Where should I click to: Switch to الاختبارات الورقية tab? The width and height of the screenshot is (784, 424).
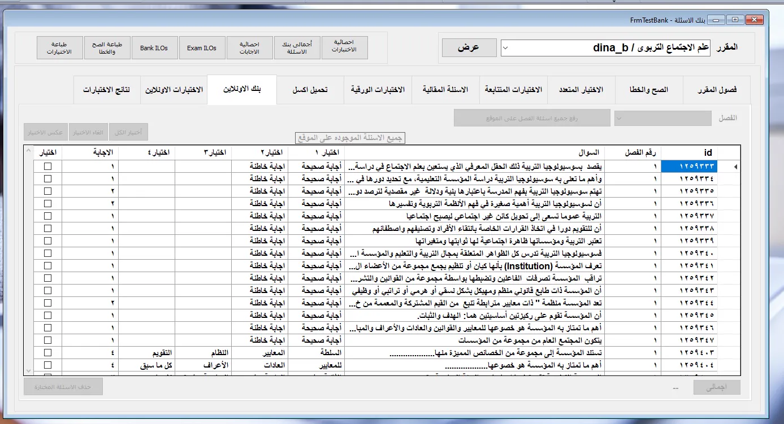[x=378, y=90]
